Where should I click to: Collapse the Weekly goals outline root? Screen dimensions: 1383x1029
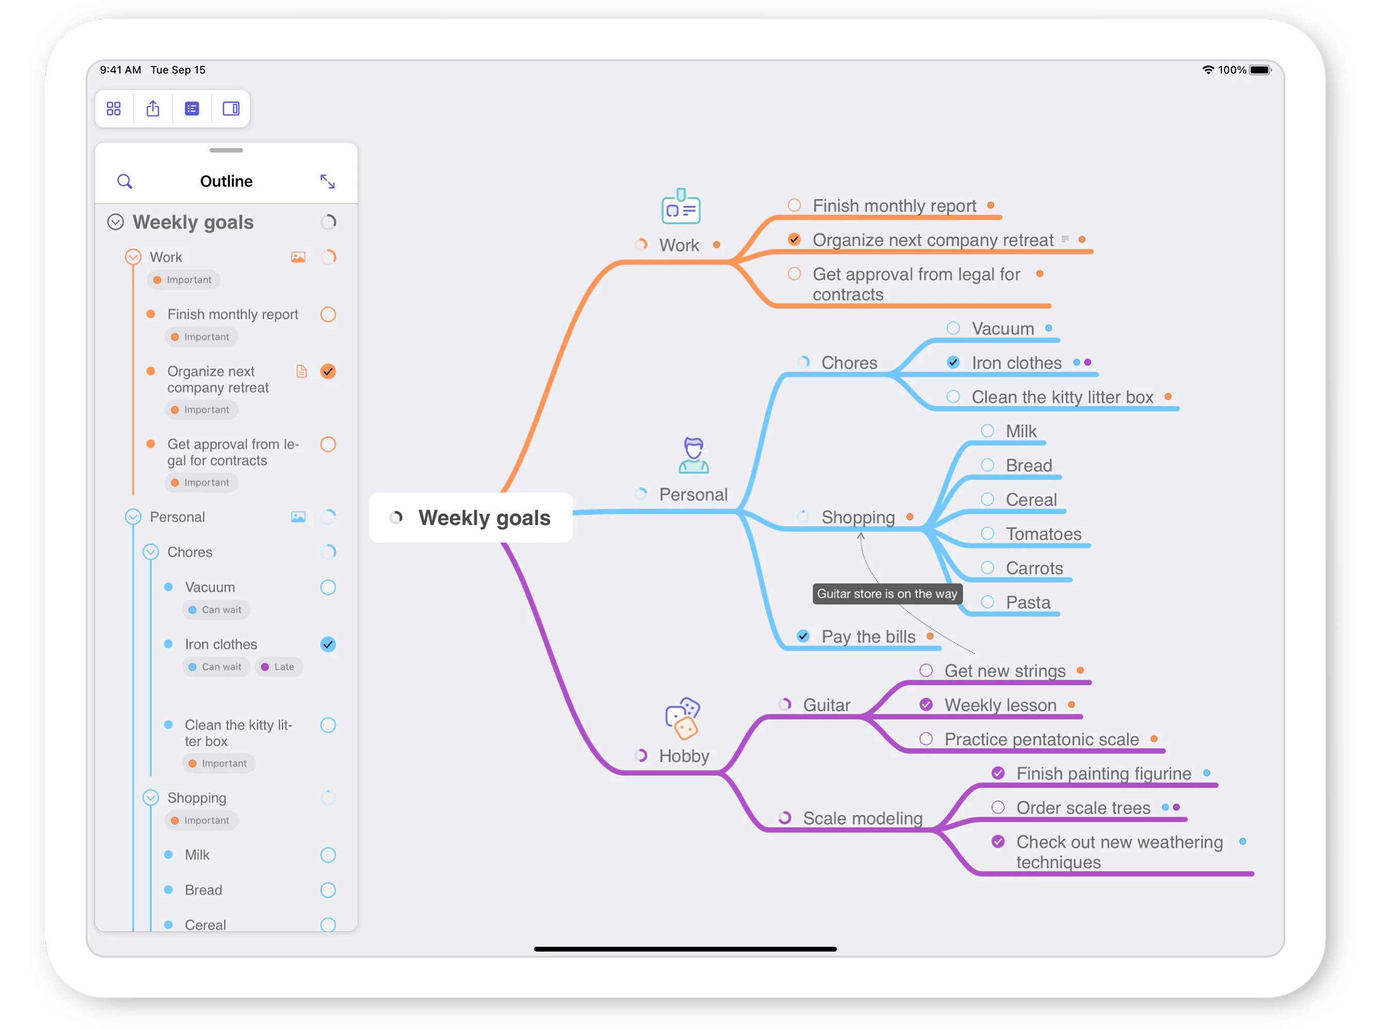[x=115, y=222]
